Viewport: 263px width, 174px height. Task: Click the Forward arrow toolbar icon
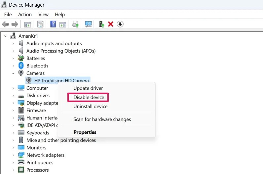[15, 24]
